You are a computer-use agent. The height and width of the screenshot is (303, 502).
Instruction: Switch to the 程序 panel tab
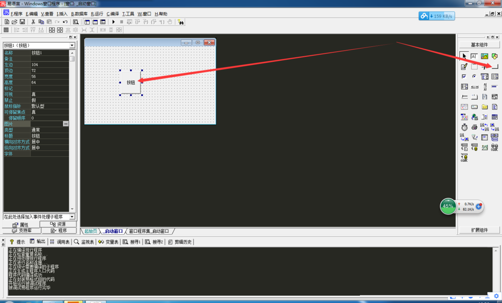coord(59,230)
